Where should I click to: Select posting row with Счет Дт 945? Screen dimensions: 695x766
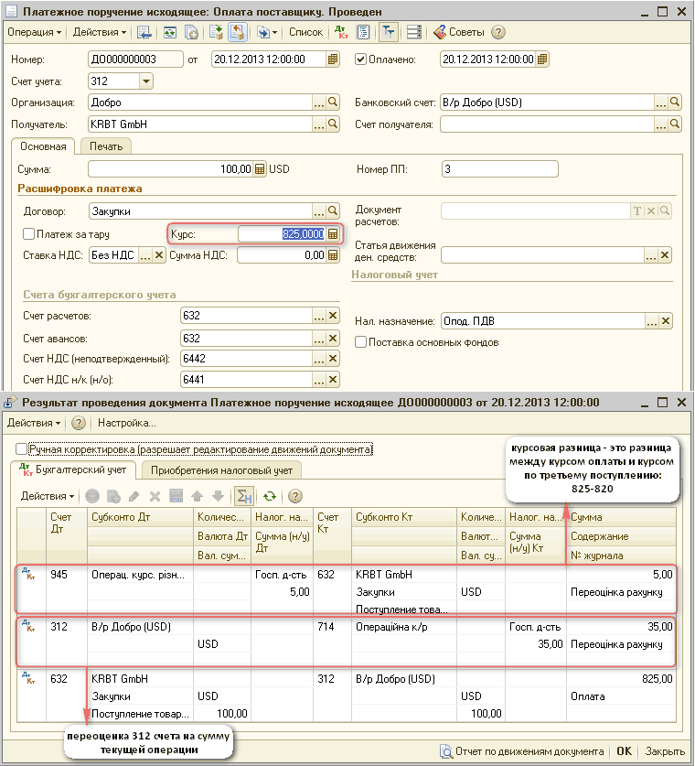(x=347, y=589)
